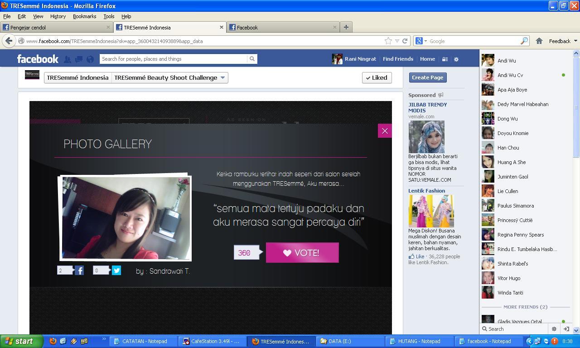This screenshot has width=580, height=348.
Task: Open Facebook friend requests icon
Action: (x=67, y=59)
